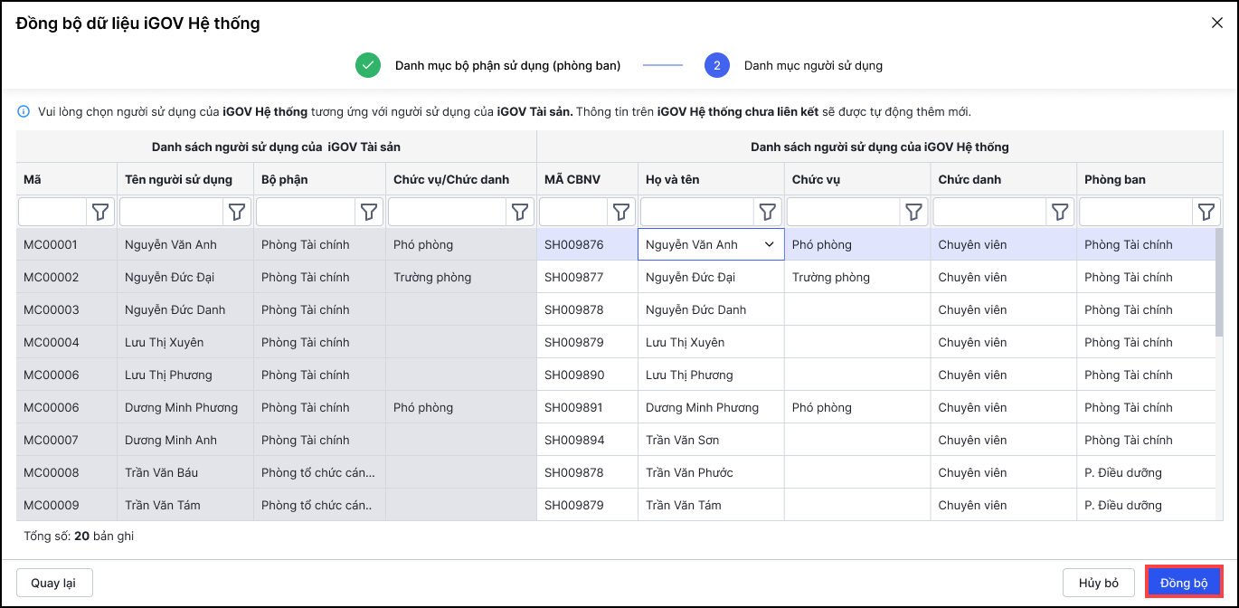1239x608 pixels.
Task: Click filter icon in Mã column
Action: click(100, 212)
